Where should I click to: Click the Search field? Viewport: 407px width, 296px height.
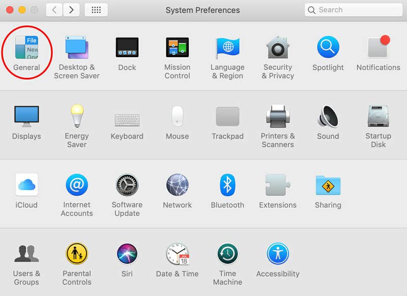coord(353,10)
